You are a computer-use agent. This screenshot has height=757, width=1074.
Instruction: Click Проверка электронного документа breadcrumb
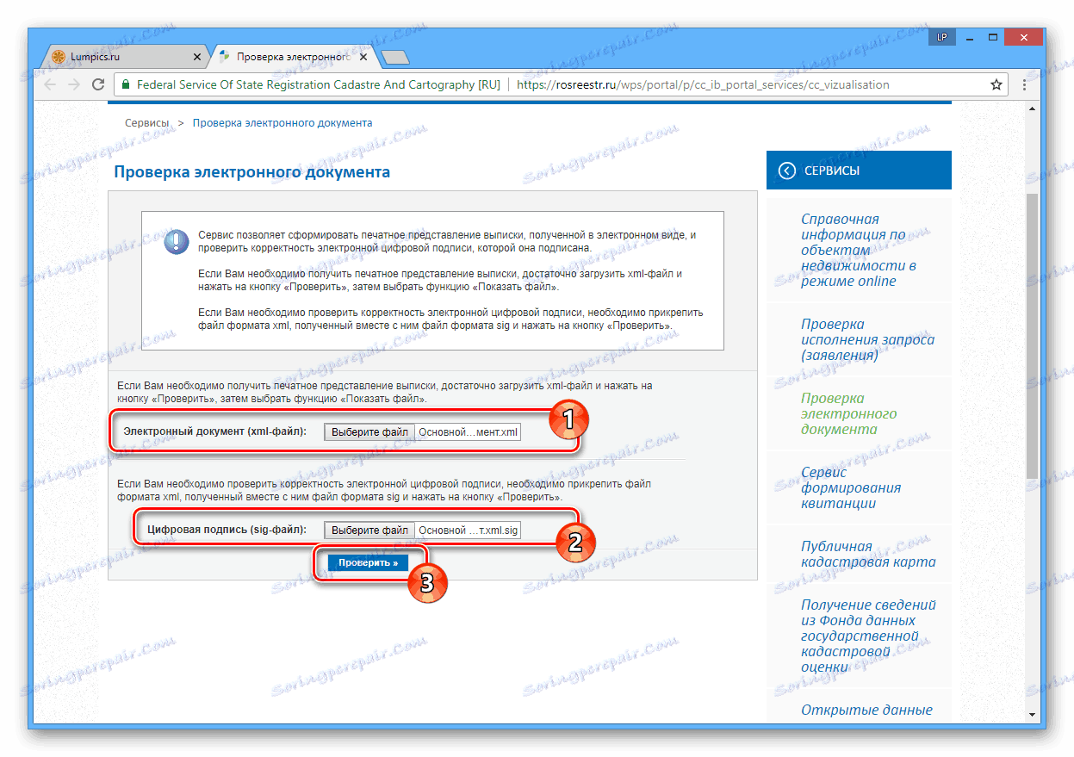(x=282, y=123)
